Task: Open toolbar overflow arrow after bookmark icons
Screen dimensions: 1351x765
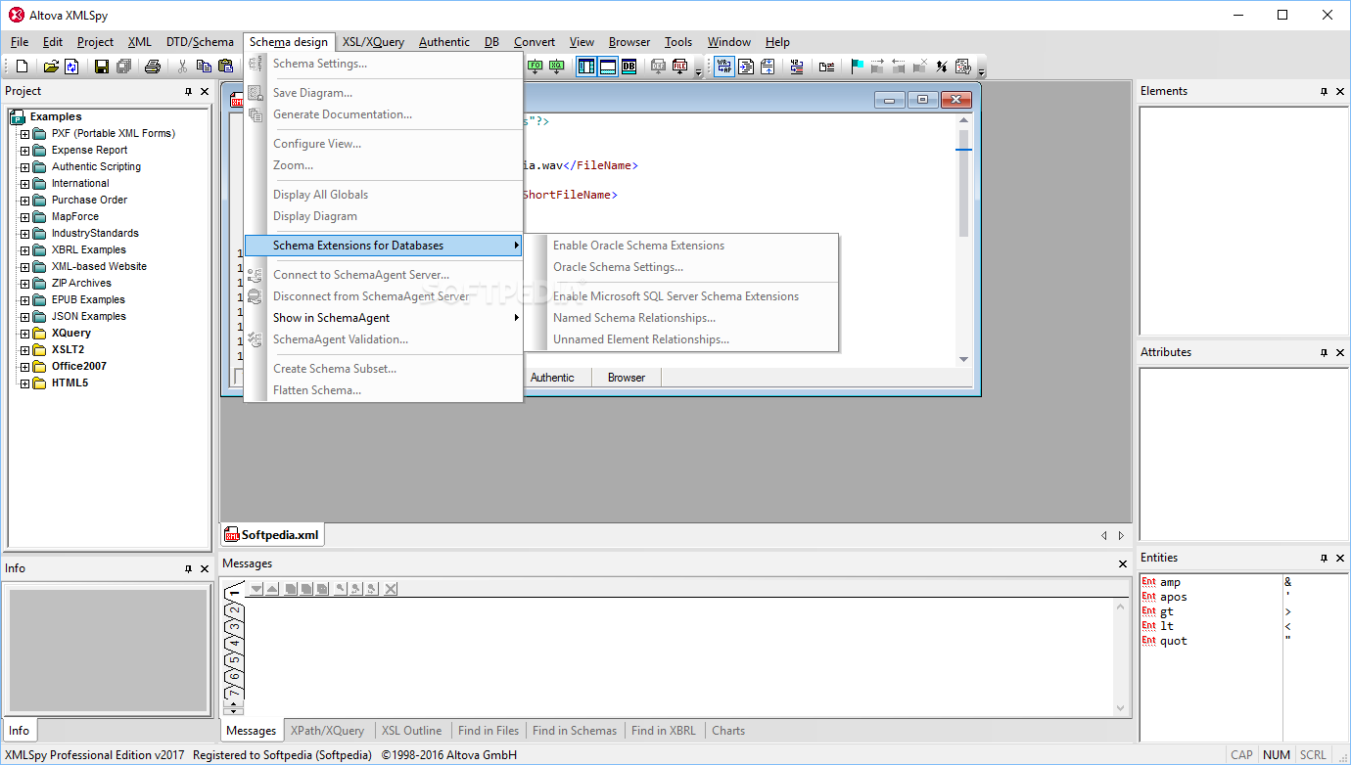Action: pyautogui.click(x=981, y=71)
